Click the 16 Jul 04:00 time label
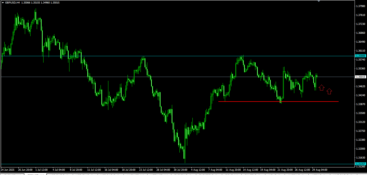The image size is (367, 175). pyautogui.click(x=111, y=170)
